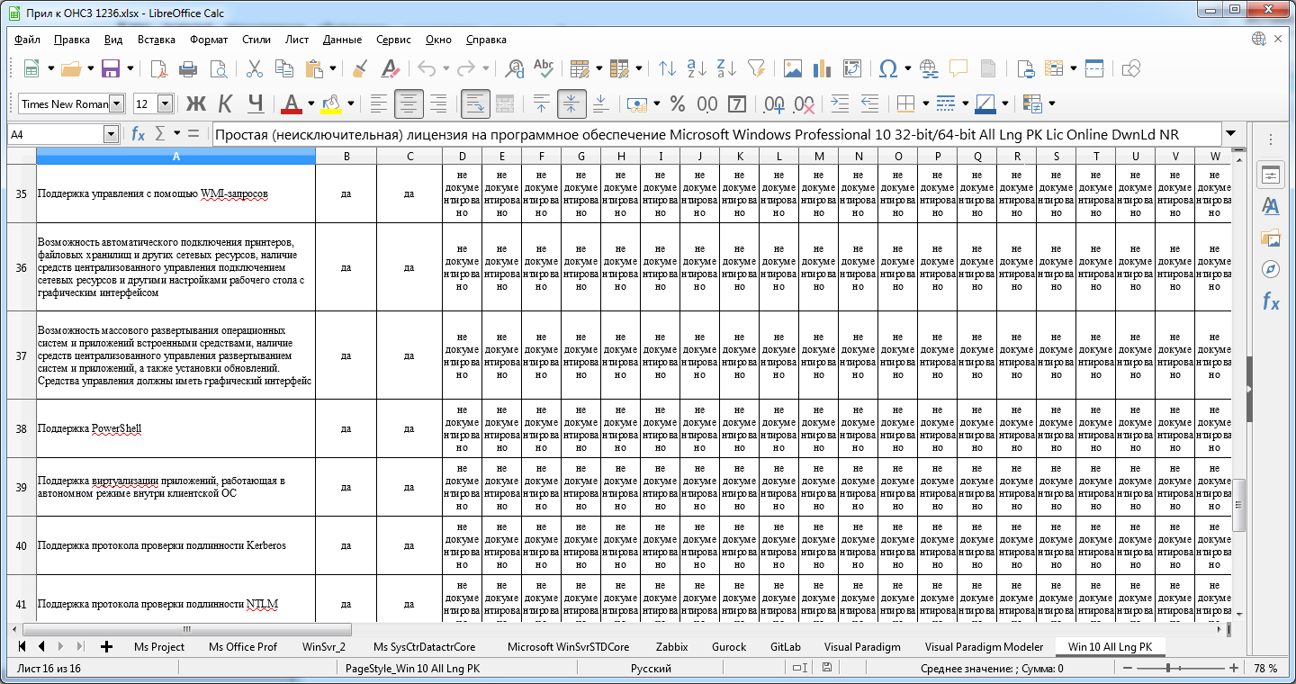Toggle underline formatting (Ч)

coord(255,103)
